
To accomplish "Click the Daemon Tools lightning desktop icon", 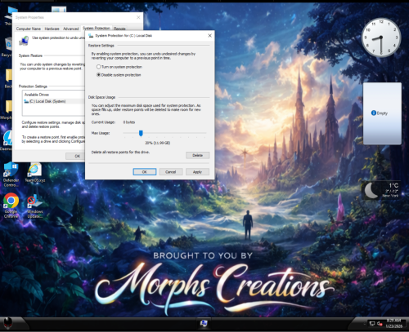I will tap(7, 140).
